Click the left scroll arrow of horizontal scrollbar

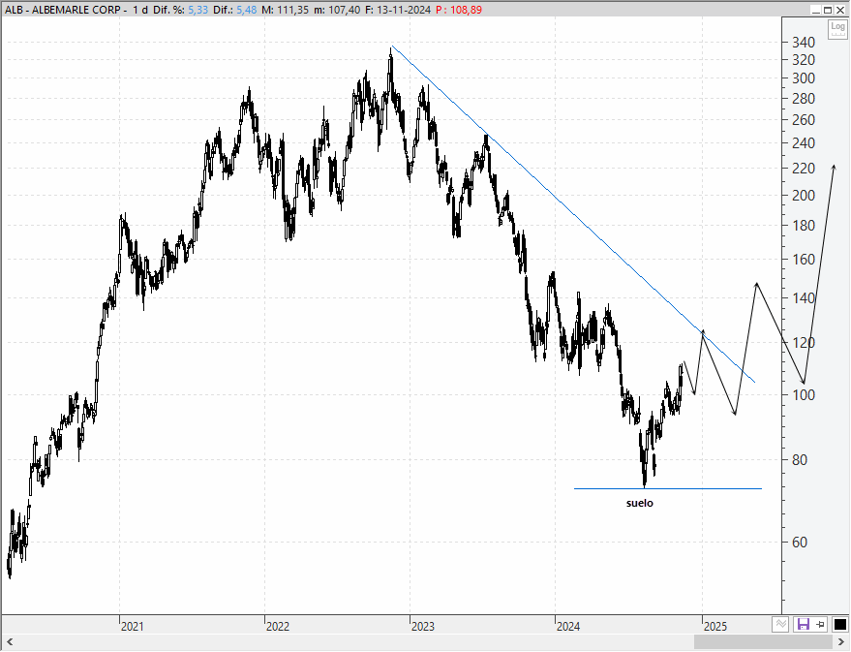pyautogui.click(x=9, y=641)
